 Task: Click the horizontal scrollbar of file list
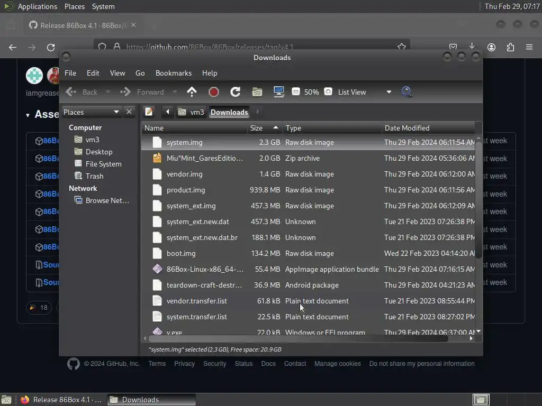point(298,339)
